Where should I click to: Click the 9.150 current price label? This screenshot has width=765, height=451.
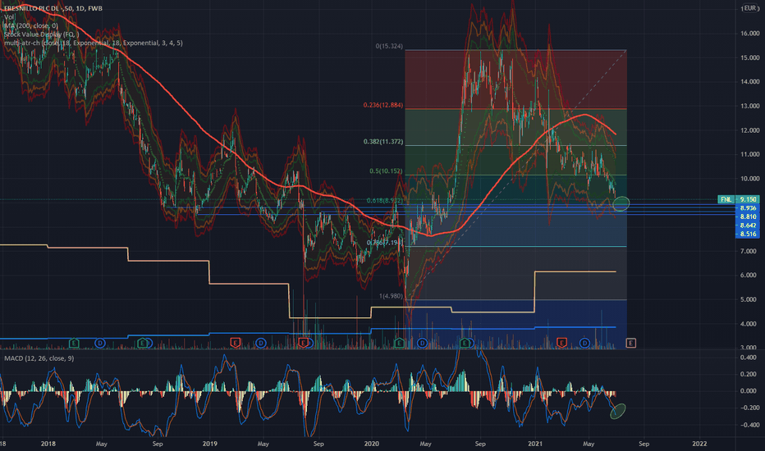[748, 199]
